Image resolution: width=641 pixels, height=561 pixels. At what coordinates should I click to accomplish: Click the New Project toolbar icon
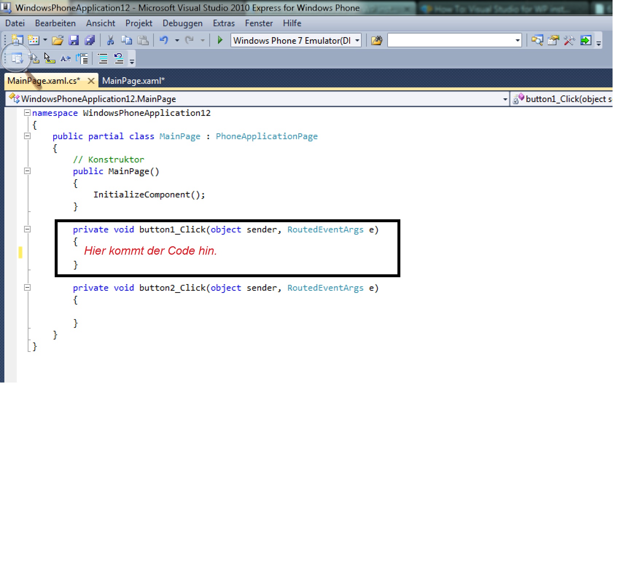pos(17,40)
